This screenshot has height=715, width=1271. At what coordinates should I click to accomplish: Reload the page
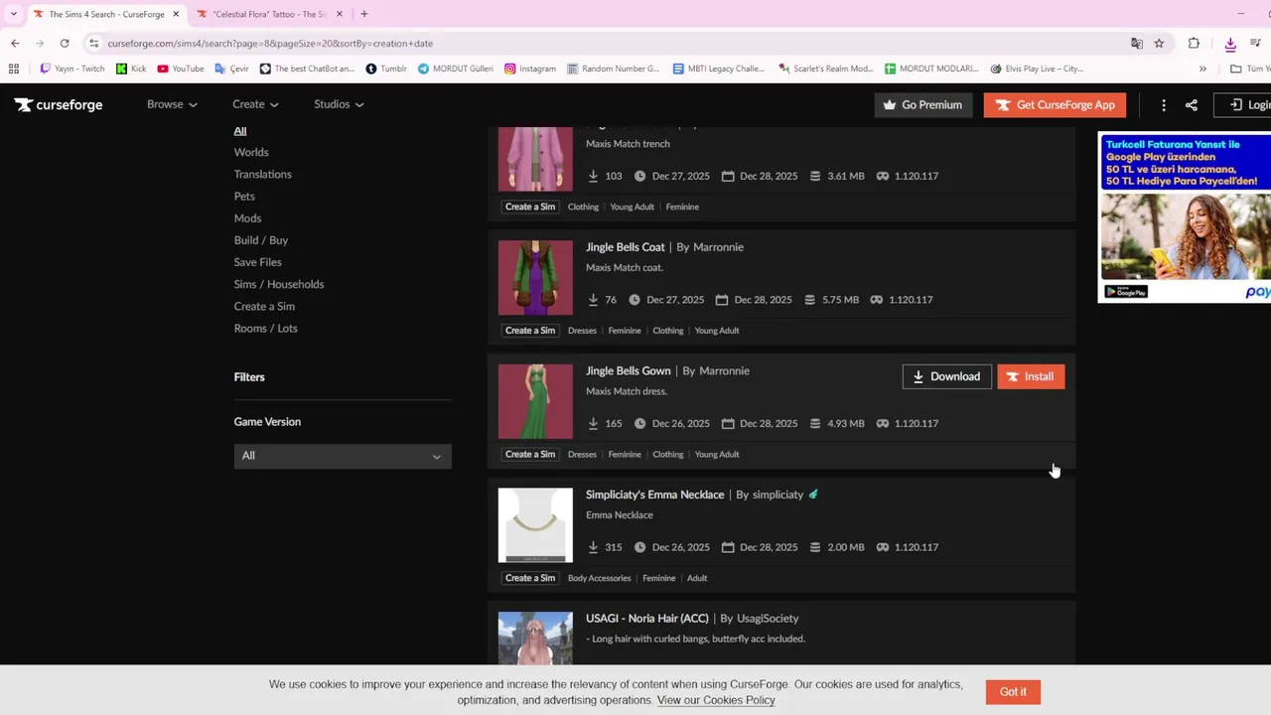pyautogui.click(x=65, y=44)
